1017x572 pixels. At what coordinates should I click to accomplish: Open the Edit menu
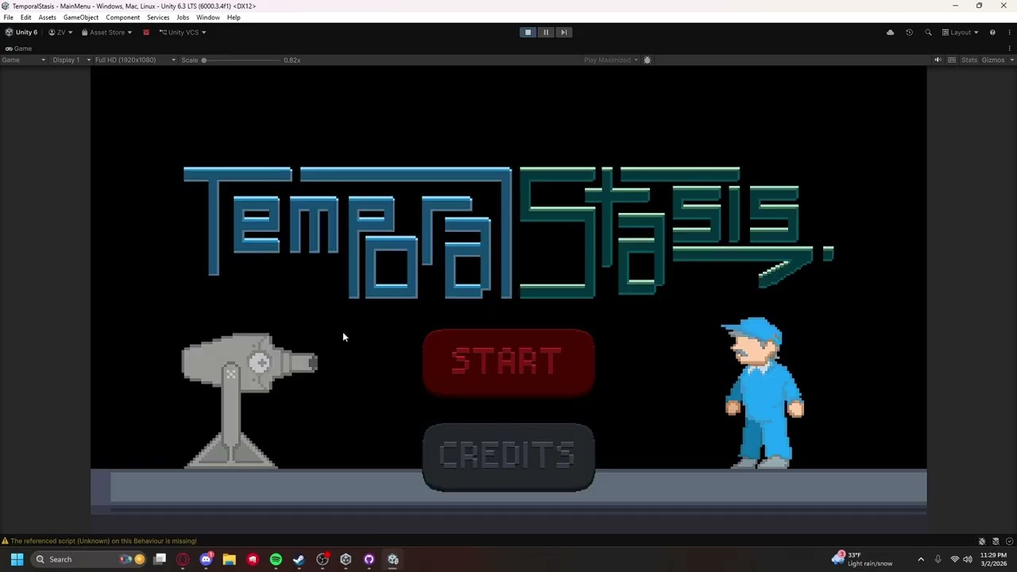pyautogui.click(x=26, y=17)
